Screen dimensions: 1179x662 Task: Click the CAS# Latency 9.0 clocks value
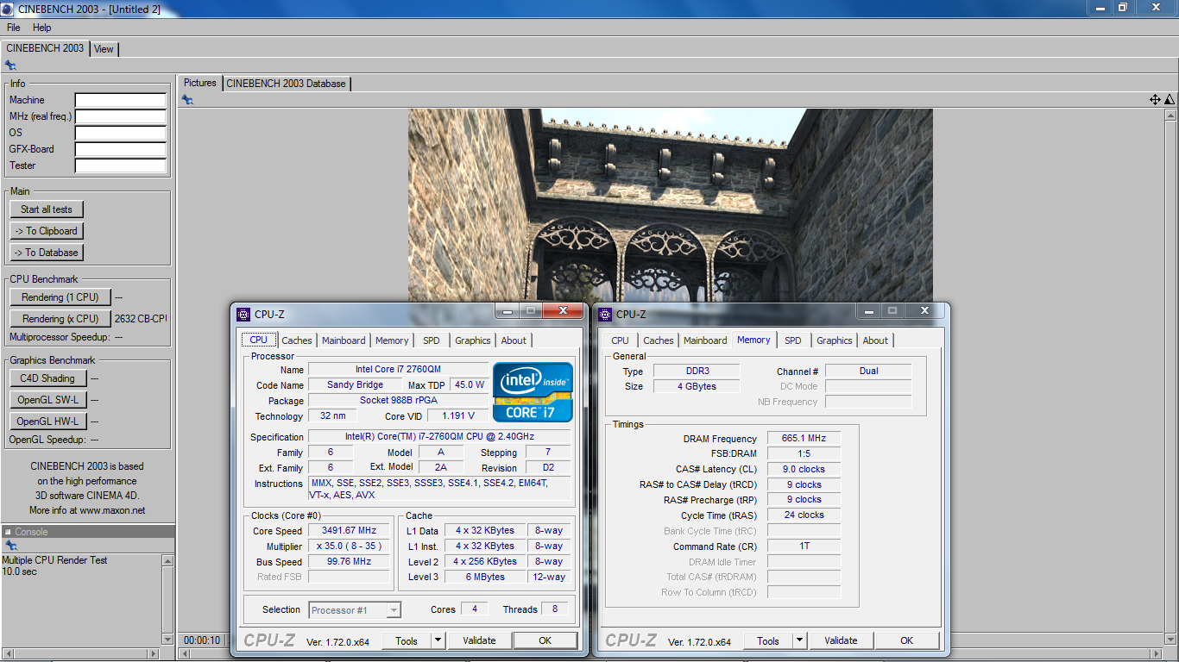[804, 470]
